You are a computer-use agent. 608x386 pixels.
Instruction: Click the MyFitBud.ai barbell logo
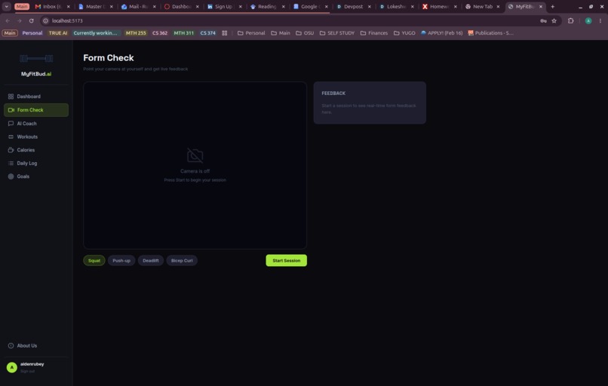(36, 59)
